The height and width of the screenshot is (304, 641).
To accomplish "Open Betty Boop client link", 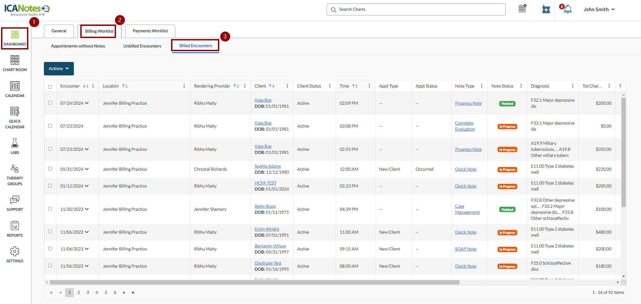I will click(x=265, y=206).
